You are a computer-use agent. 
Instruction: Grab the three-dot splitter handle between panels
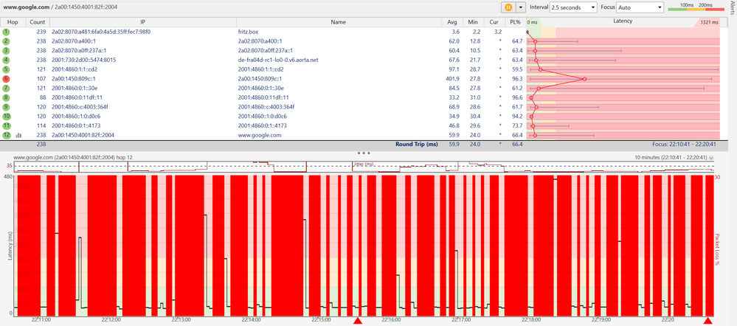click(364, 153)
